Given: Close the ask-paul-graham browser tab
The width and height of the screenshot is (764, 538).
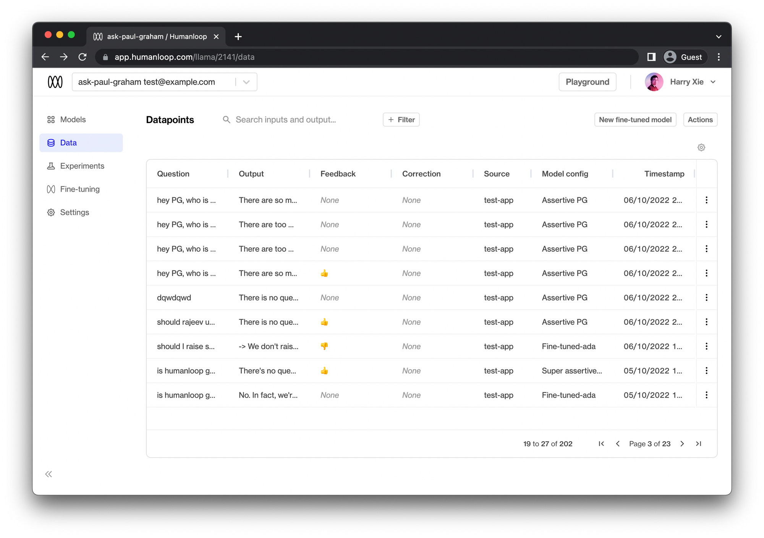Looking at the screenshot, I should coord(216,37).
